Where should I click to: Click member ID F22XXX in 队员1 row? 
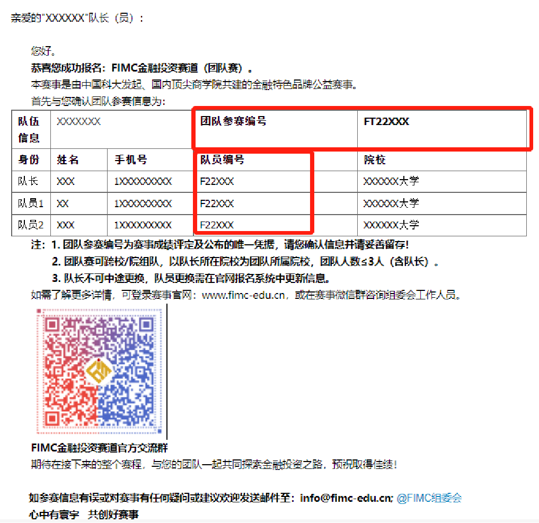pyautogui.click(x=217, y=203)
